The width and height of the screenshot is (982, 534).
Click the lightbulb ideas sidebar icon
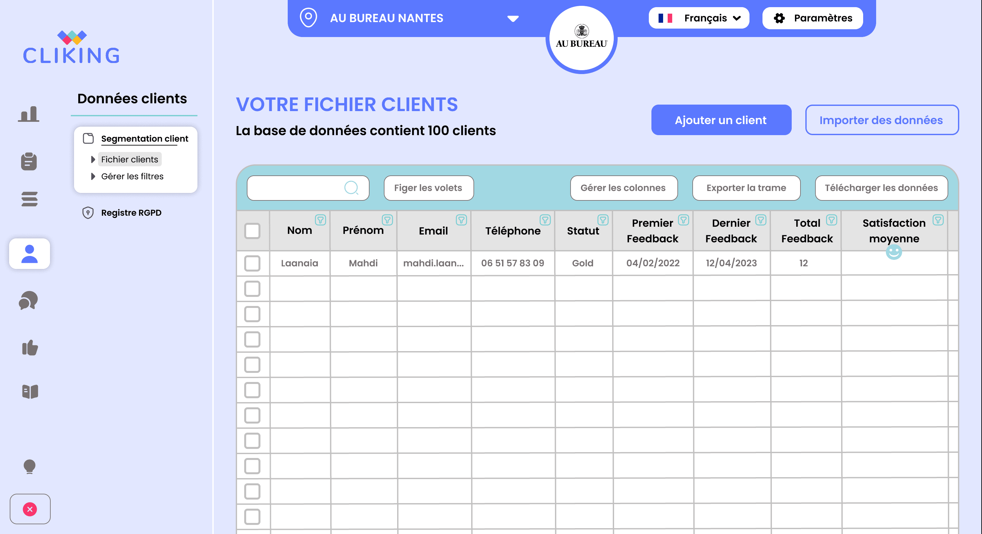click(29, 466)
